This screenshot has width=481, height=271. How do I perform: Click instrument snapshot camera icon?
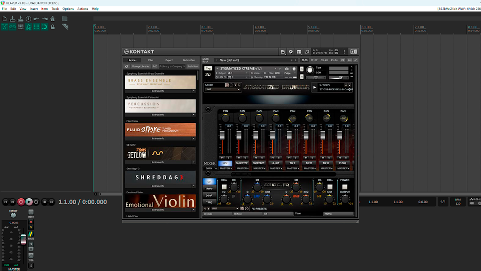click(287, 69)
